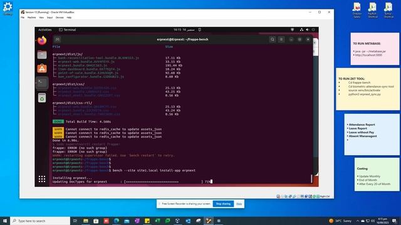Click the Type here to search box

(x=40, y=221)
